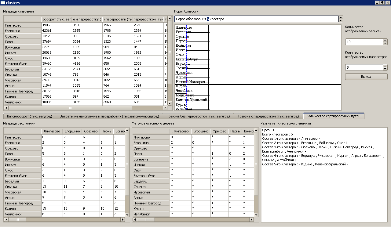The image size is (391, 227).
Task: Click the Количество сортировочных путей tab
Action: coord(333,116)
